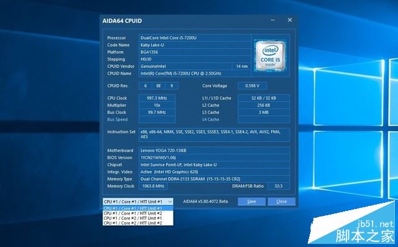Image resolution: width=398 pixels, height=247 pixels.
Task: Click the Memory Clock 1063.8 MHz value
Action: tap(153, 186)
